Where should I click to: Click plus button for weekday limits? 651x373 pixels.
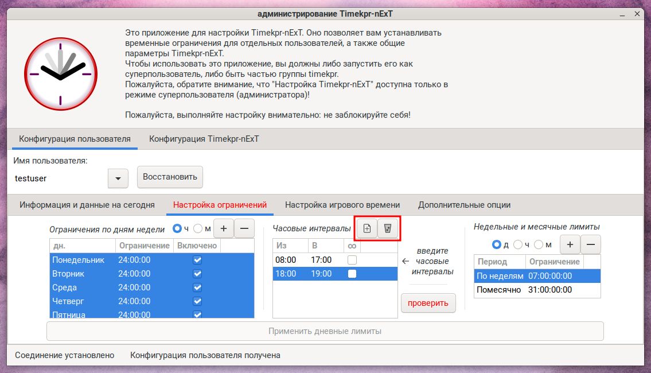[x=224, y=228]
